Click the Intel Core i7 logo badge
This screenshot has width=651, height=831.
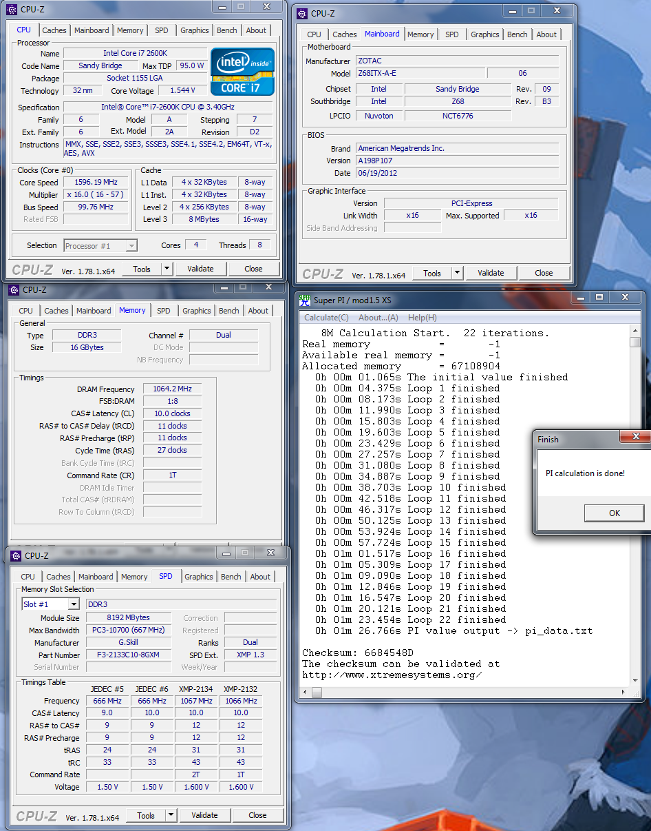tap(242, 72)
